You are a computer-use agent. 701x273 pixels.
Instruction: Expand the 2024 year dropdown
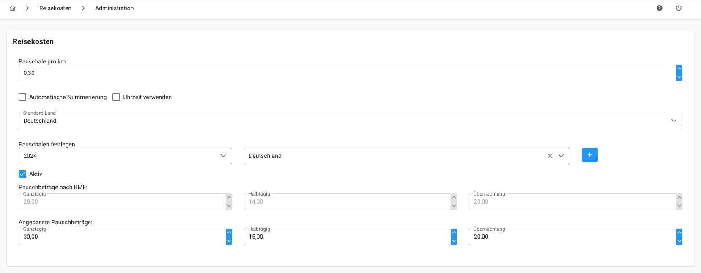click(223, 156)
